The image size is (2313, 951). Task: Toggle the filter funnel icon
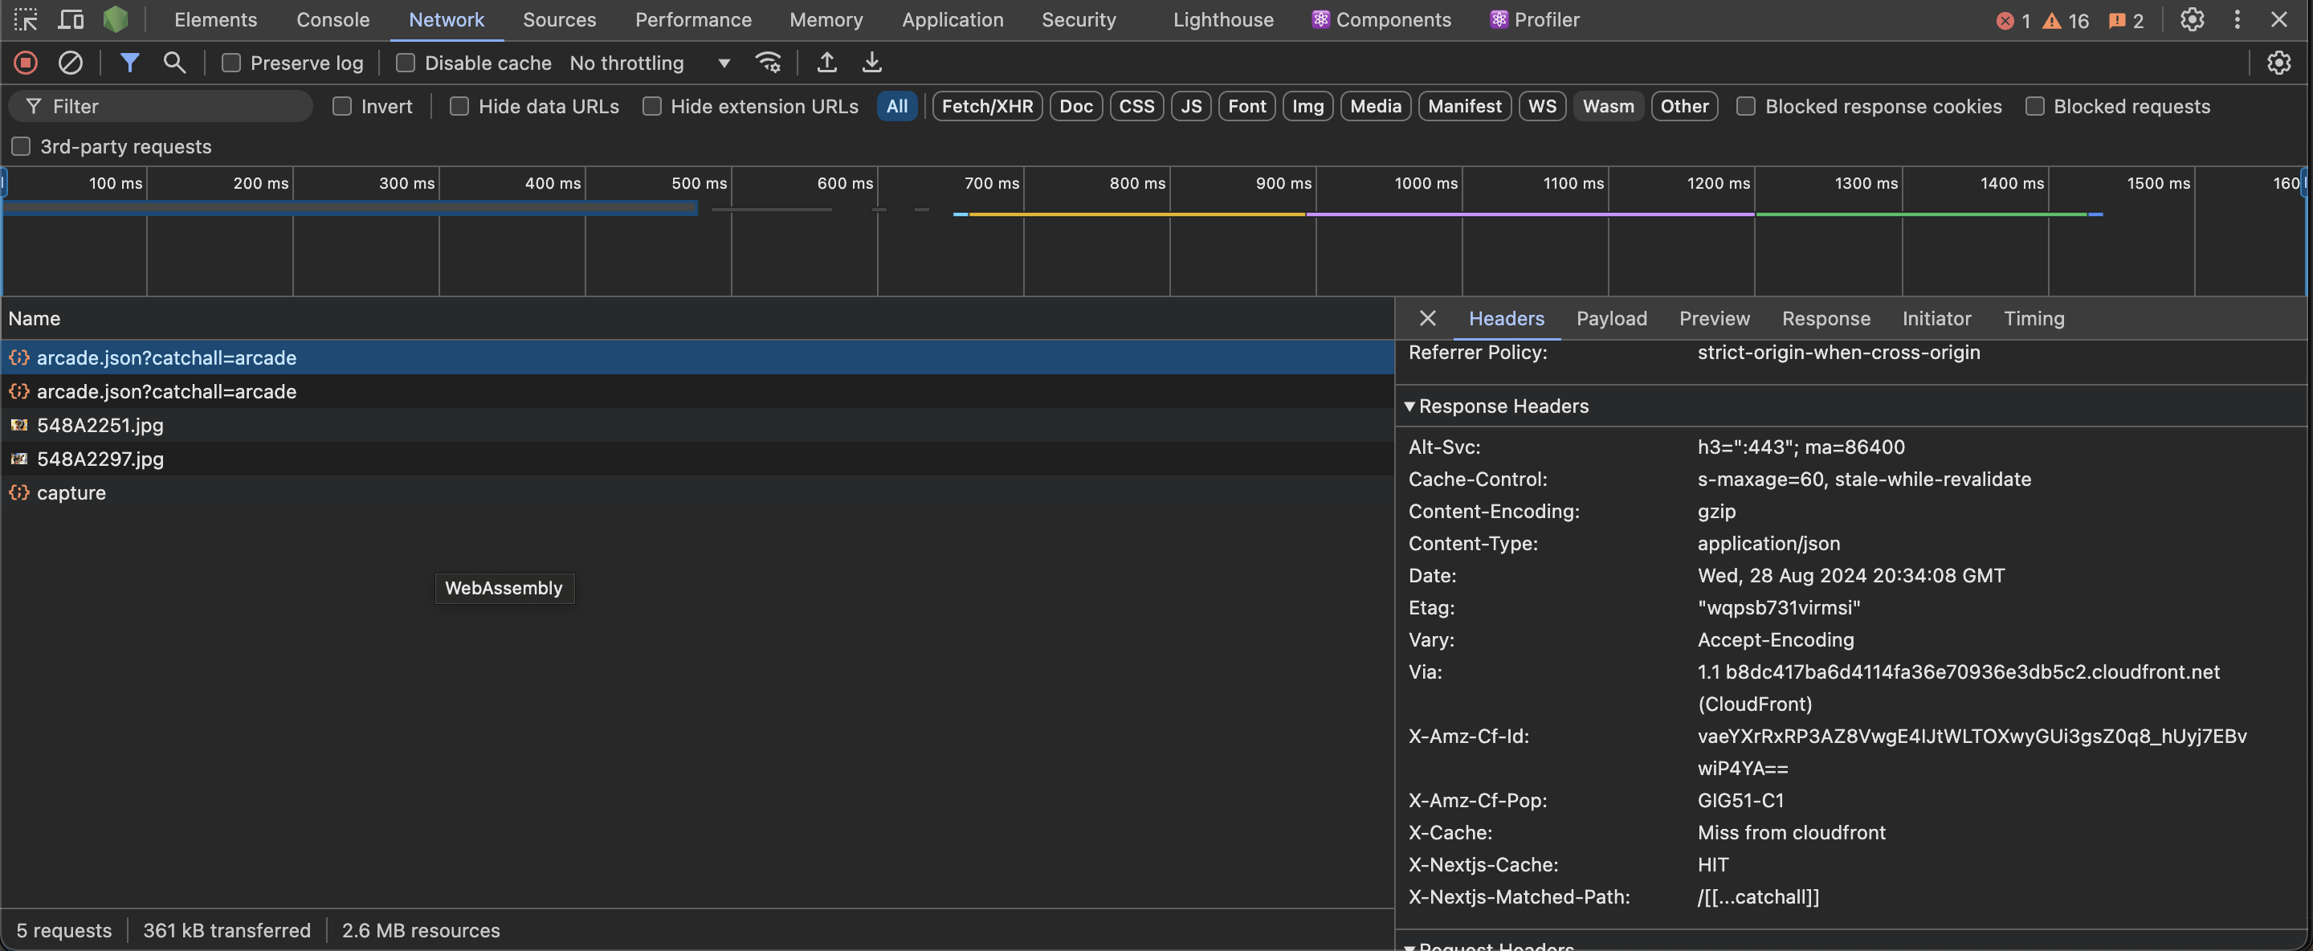[x=129, y=63]
